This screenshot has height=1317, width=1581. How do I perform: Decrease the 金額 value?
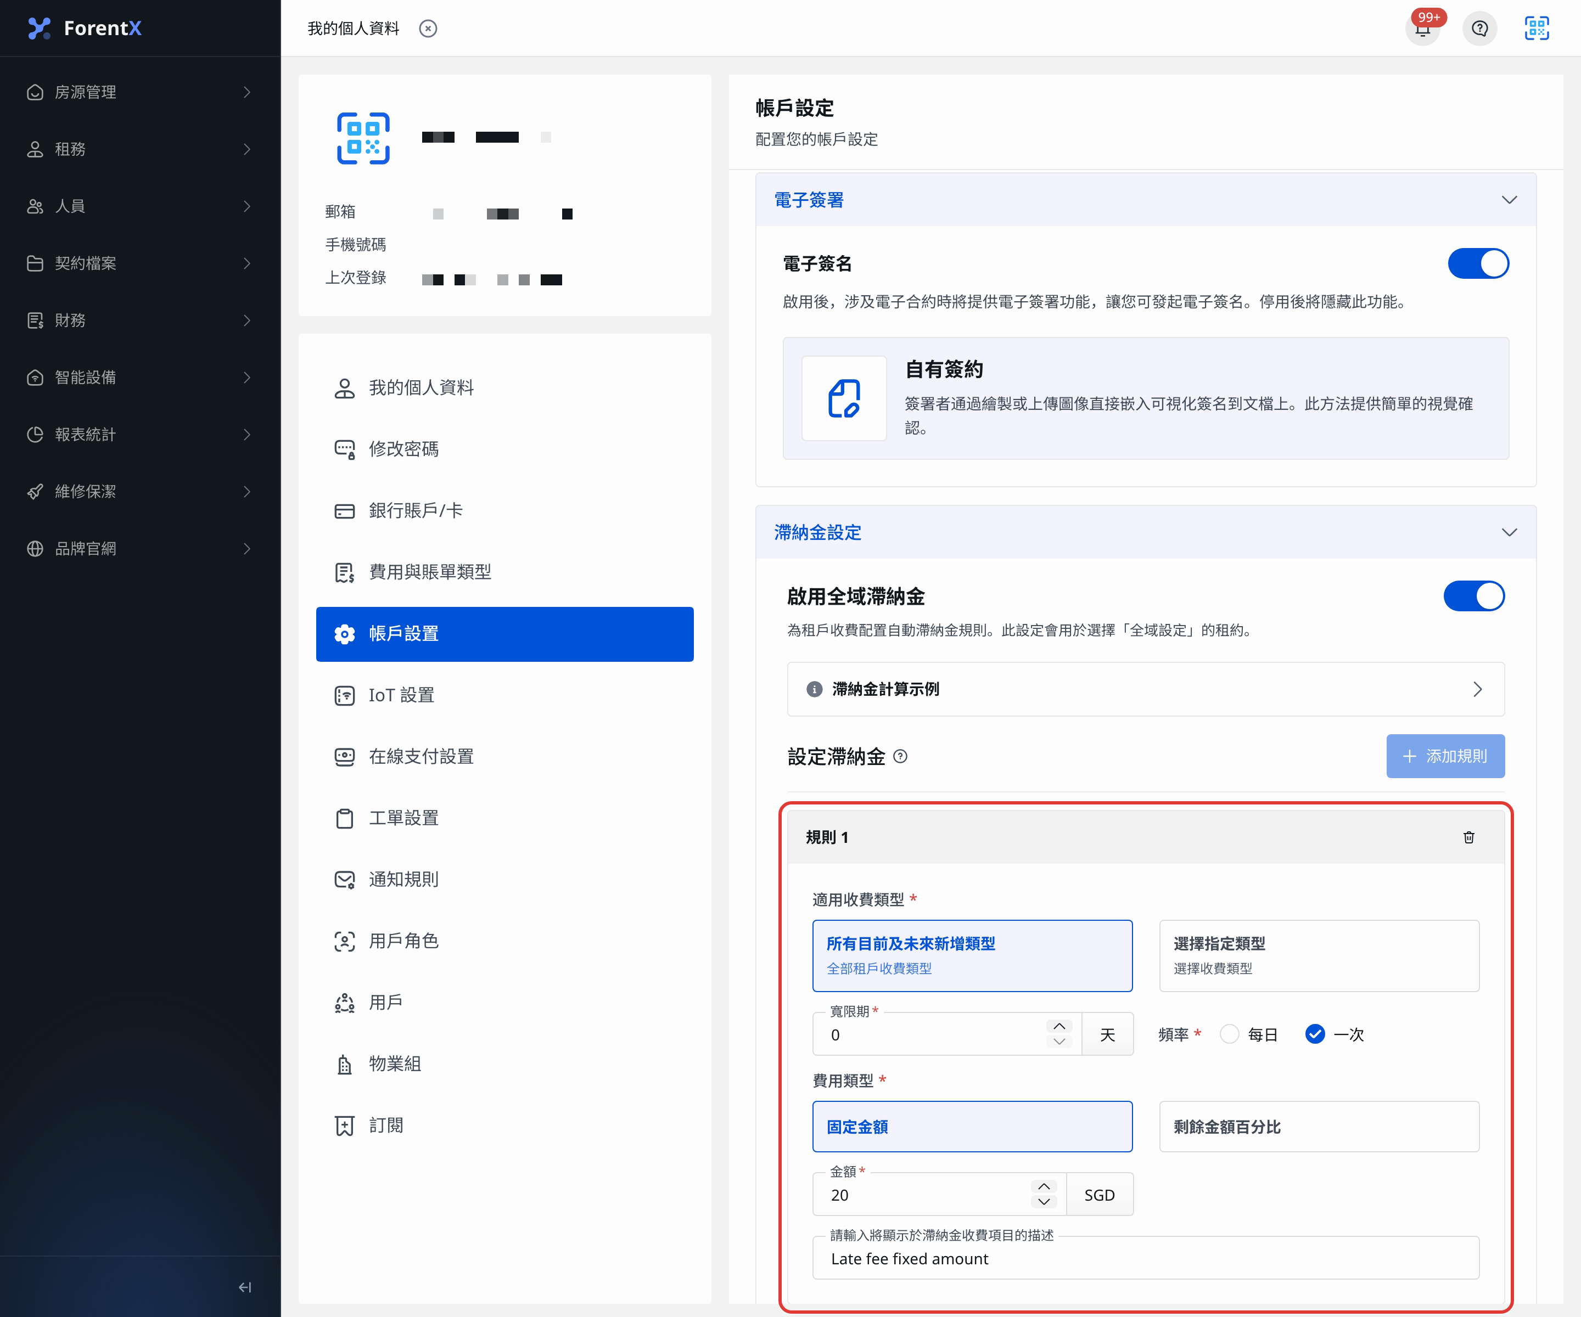click(1044, 1202)
